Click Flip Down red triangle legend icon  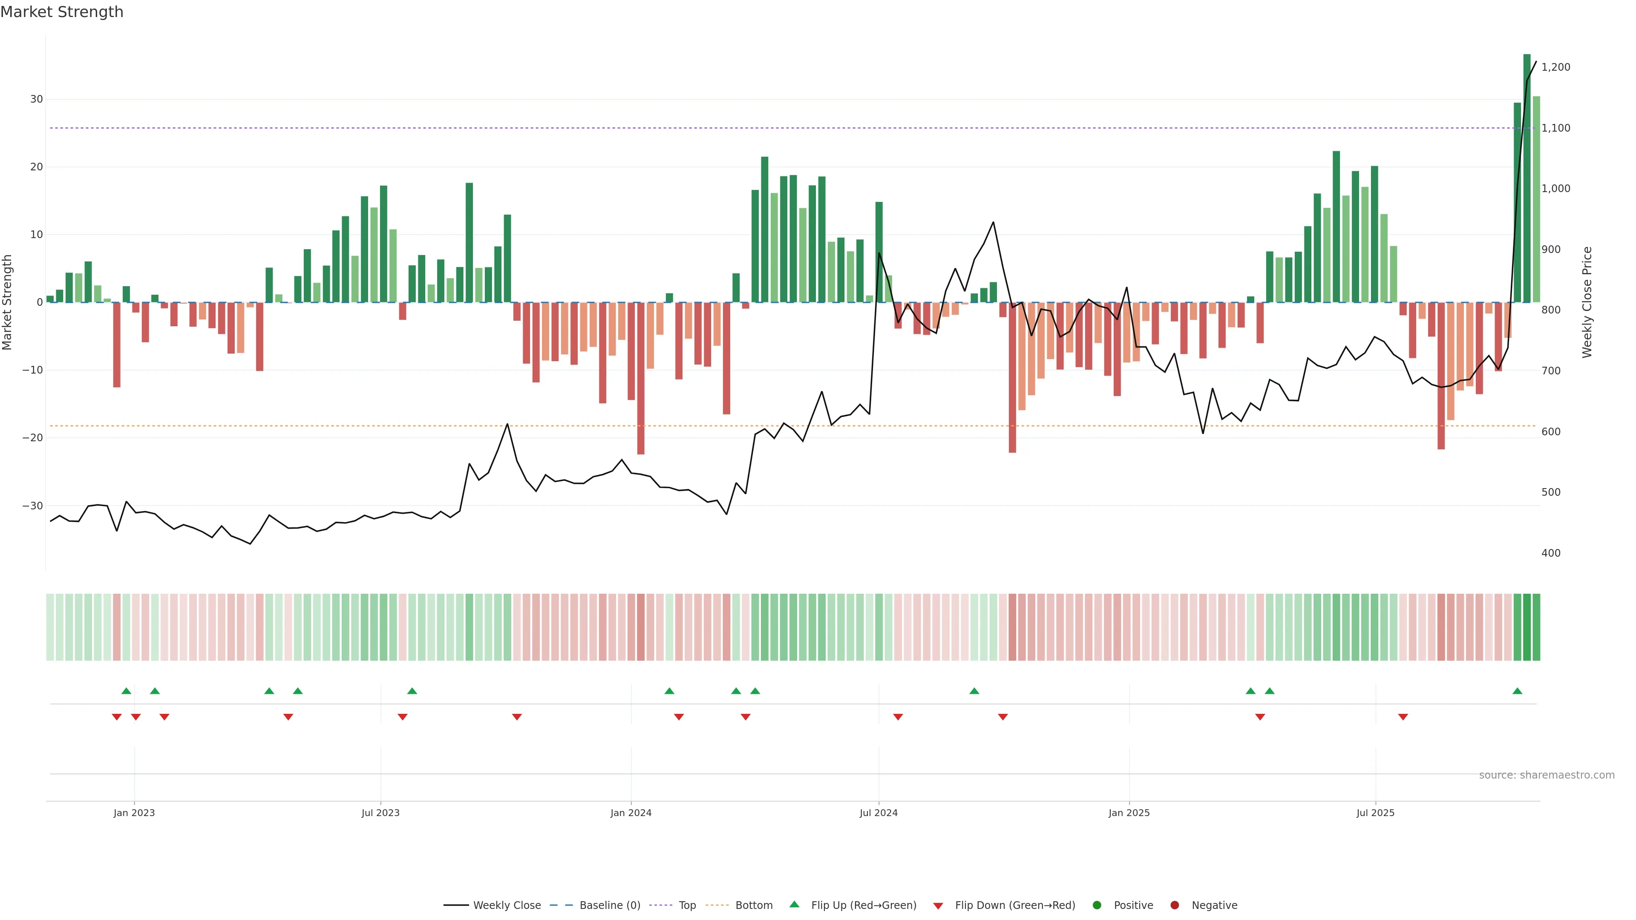tap(938, 906)
